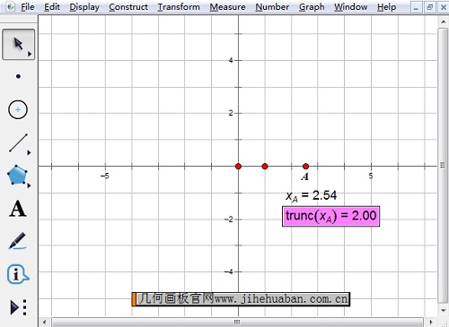Click red point A on the x-axis
Screen dimensions: 449x327
305,167
